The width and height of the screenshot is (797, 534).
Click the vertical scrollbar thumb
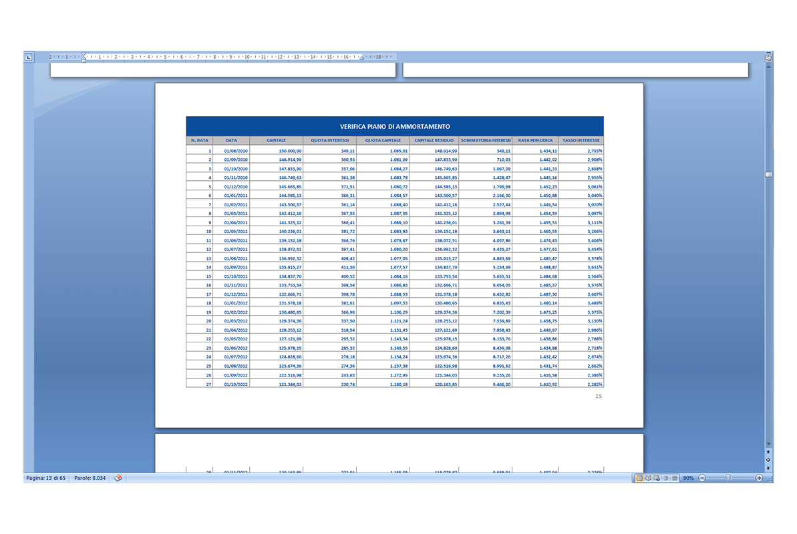coord(768,174)
